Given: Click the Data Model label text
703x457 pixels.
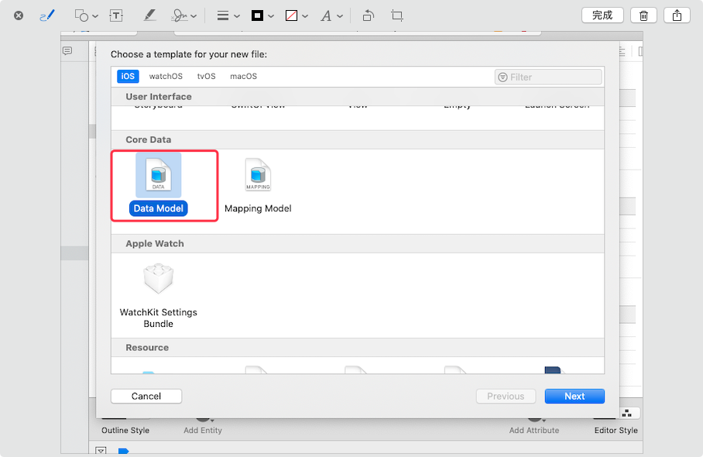Looking at the screenshot, I should point(158,208).
